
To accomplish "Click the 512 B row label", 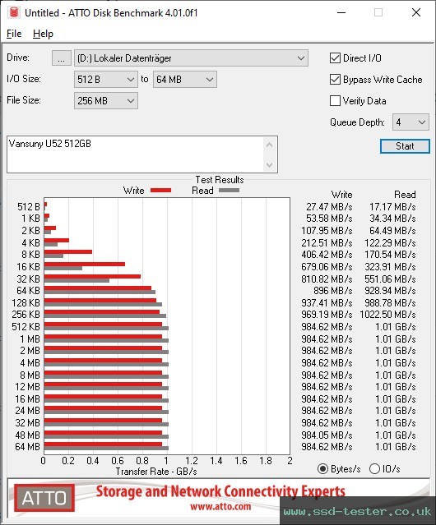I will click(x=29, y=206).
